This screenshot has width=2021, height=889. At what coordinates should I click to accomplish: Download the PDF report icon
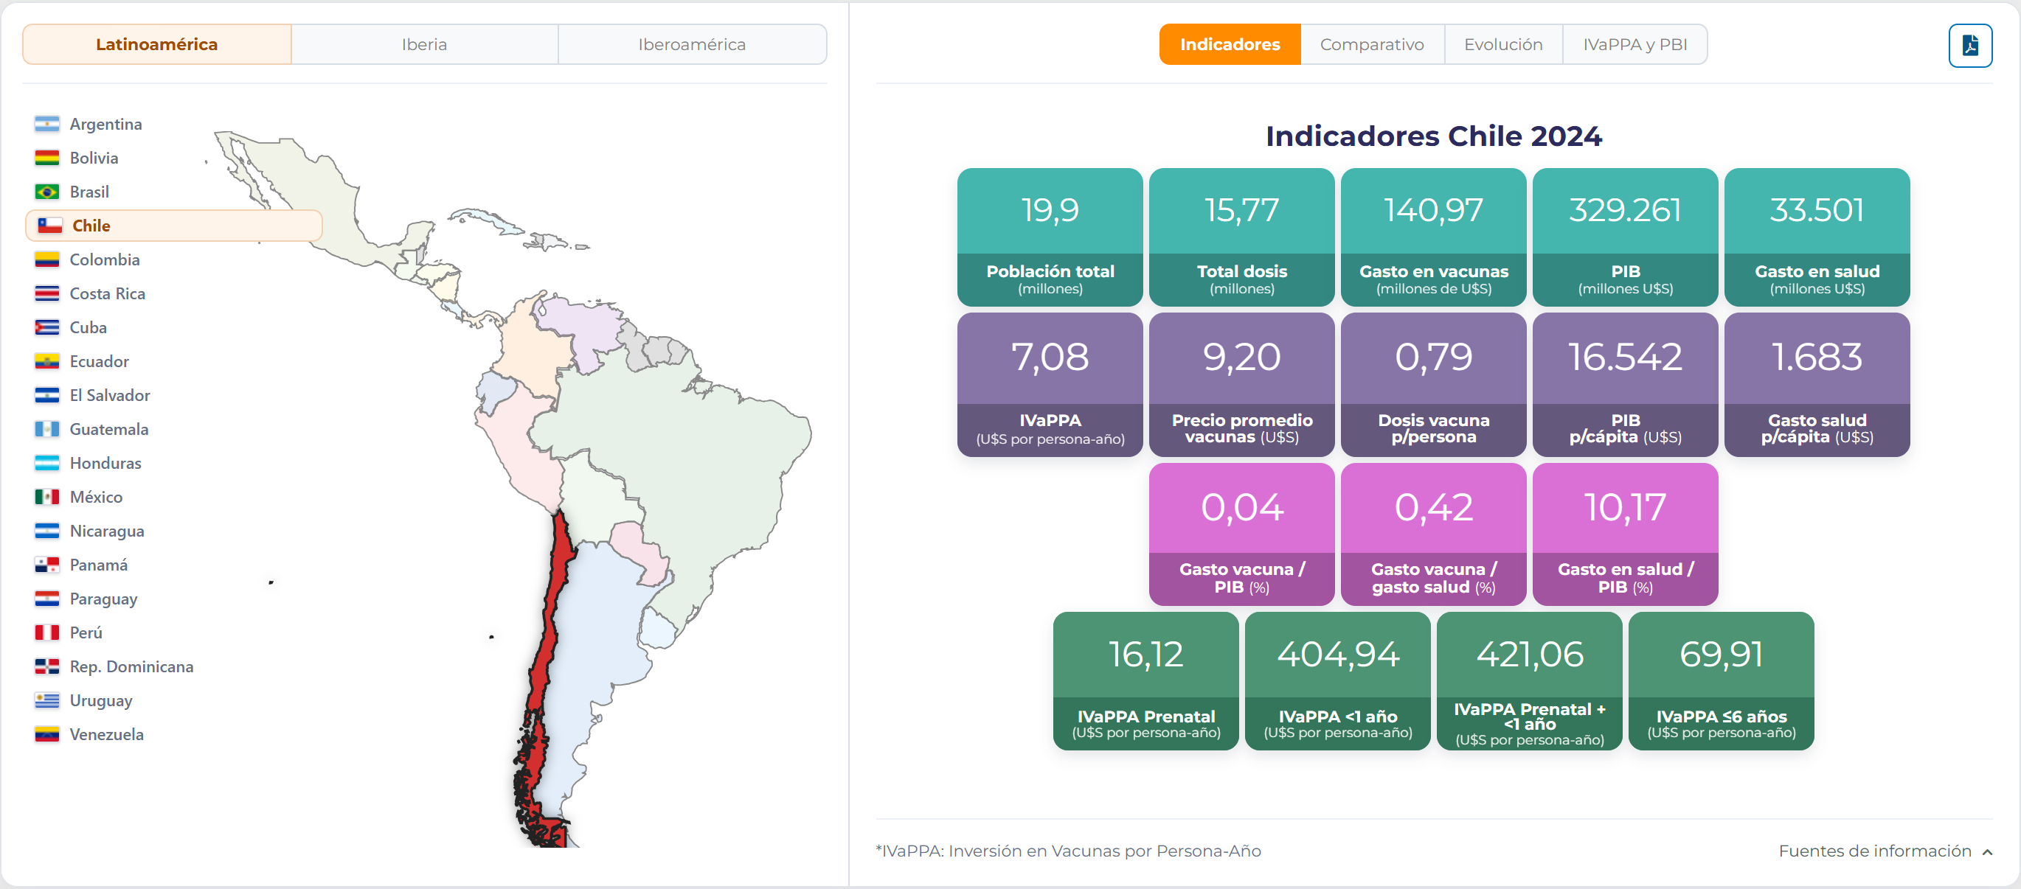point(1969,46)
